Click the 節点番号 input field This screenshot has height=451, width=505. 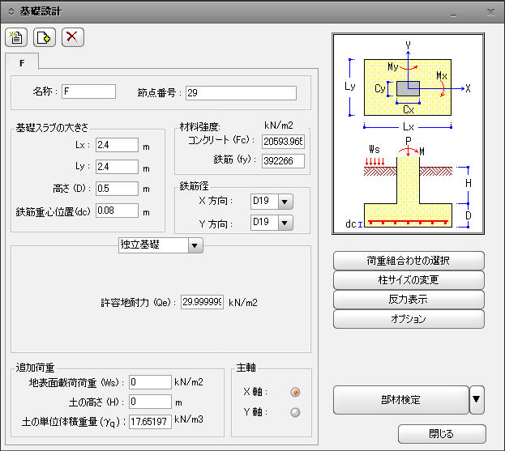point(241,93)
